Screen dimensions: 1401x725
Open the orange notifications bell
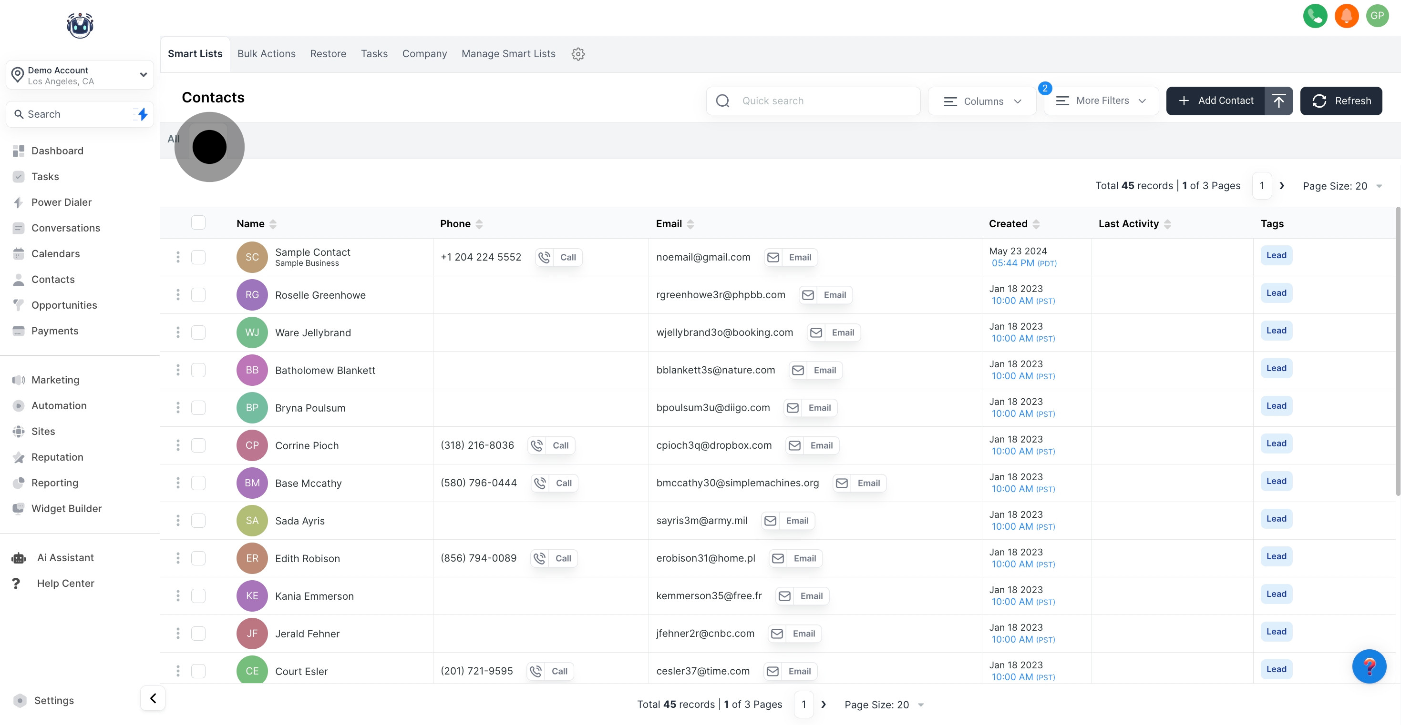[1346, 16]
